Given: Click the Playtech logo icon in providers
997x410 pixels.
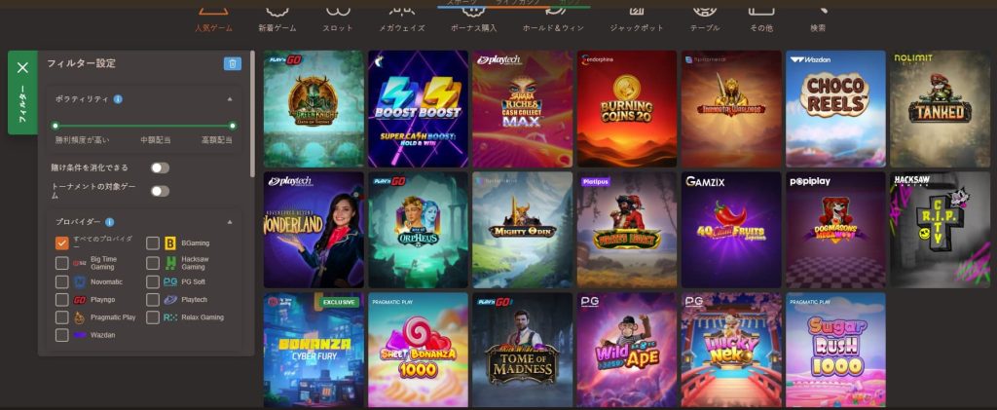Looking at the screenshot, I should coord(169,299).
